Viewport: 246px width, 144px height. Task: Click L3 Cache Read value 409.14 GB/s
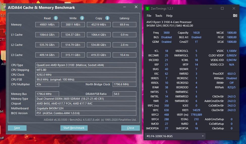[47, 55]
